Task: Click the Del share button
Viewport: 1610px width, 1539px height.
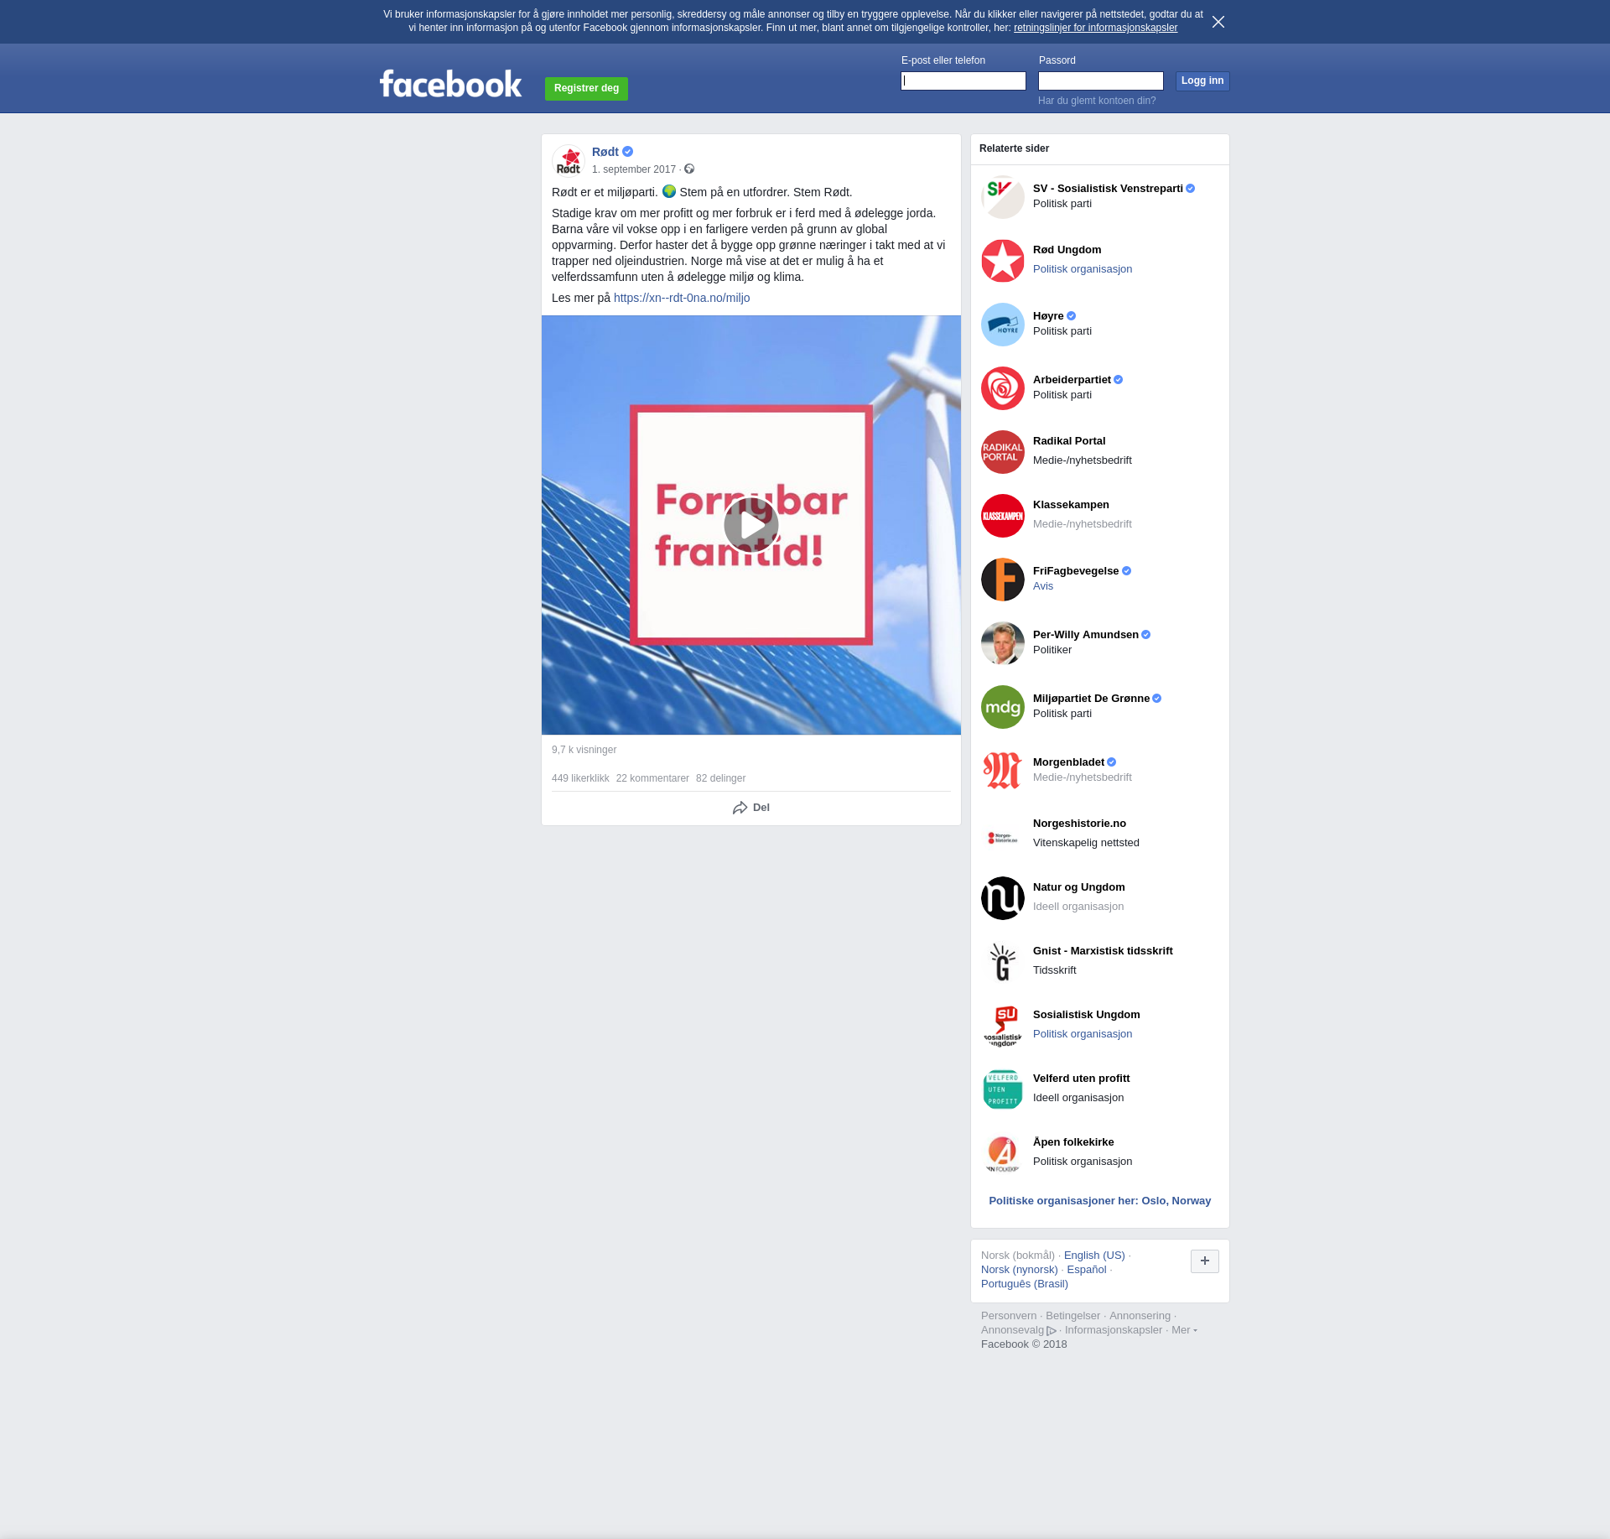Action: [751, 808]
